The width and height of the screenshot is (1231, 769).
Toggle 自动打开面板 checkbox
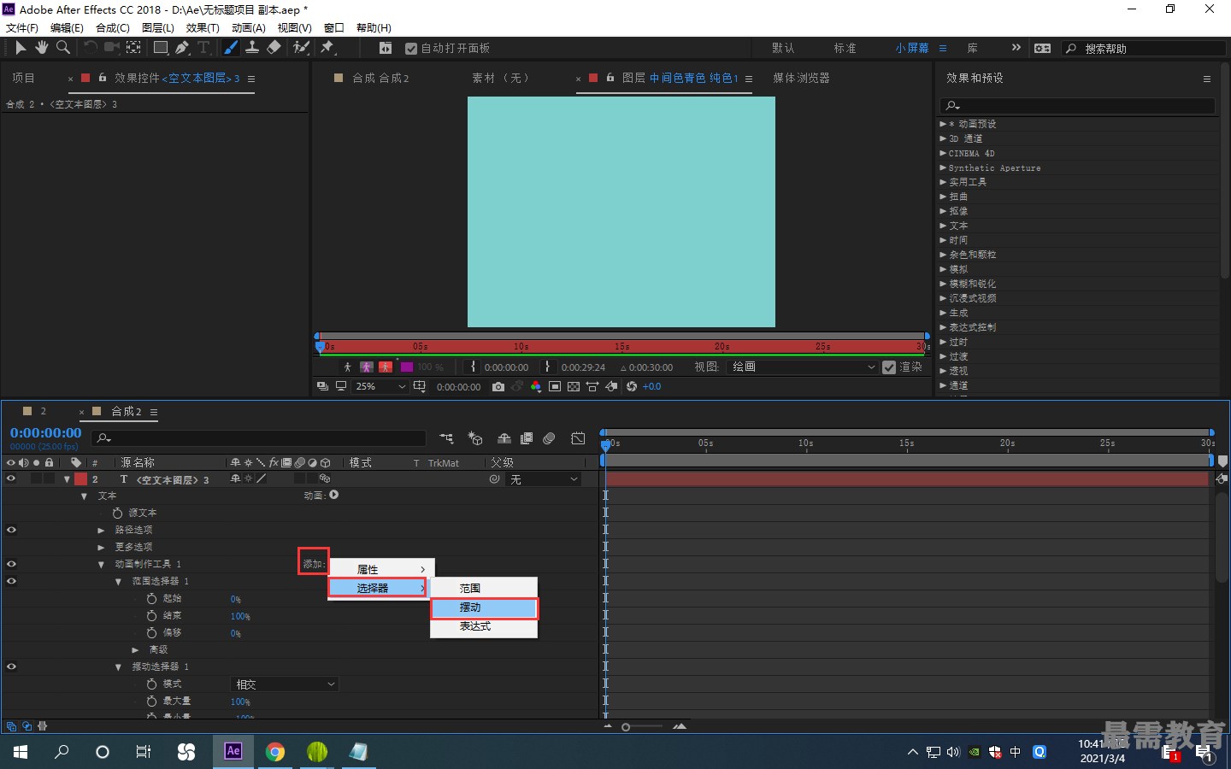point(411,49)
